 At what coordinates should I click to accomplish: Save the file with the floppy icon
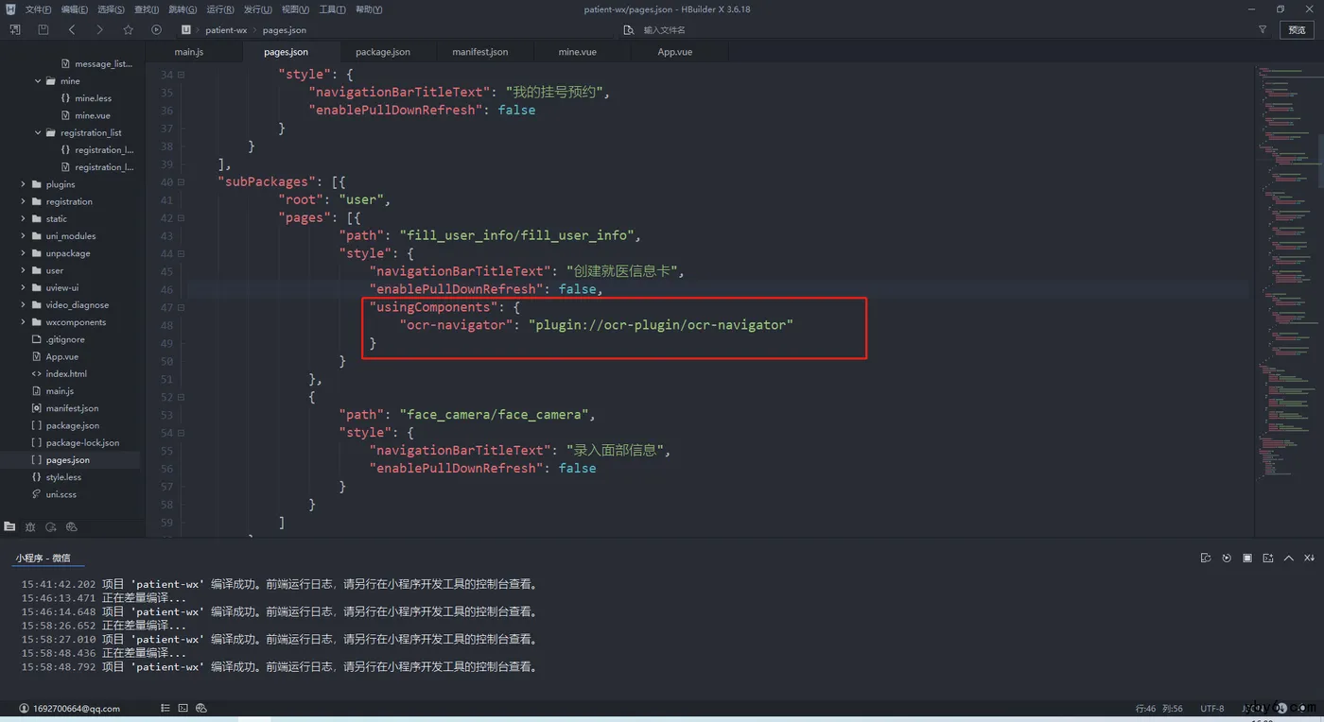(x=44, y=30)
